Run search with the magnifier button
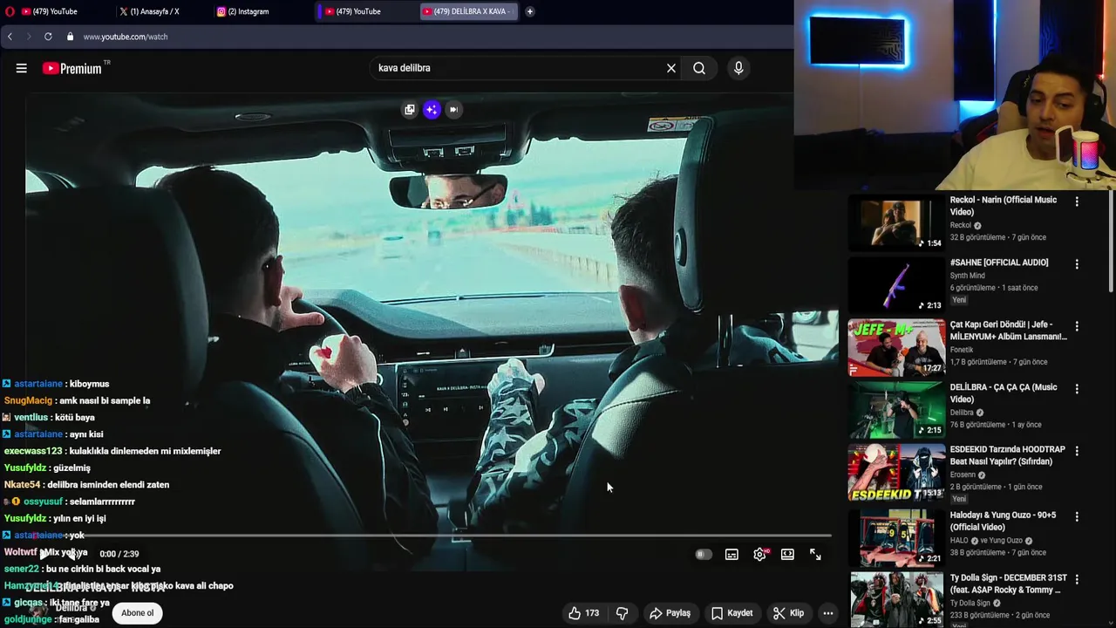Viewport: 1116px width, 628px height. pyautogui.click(x=699, y=68)
